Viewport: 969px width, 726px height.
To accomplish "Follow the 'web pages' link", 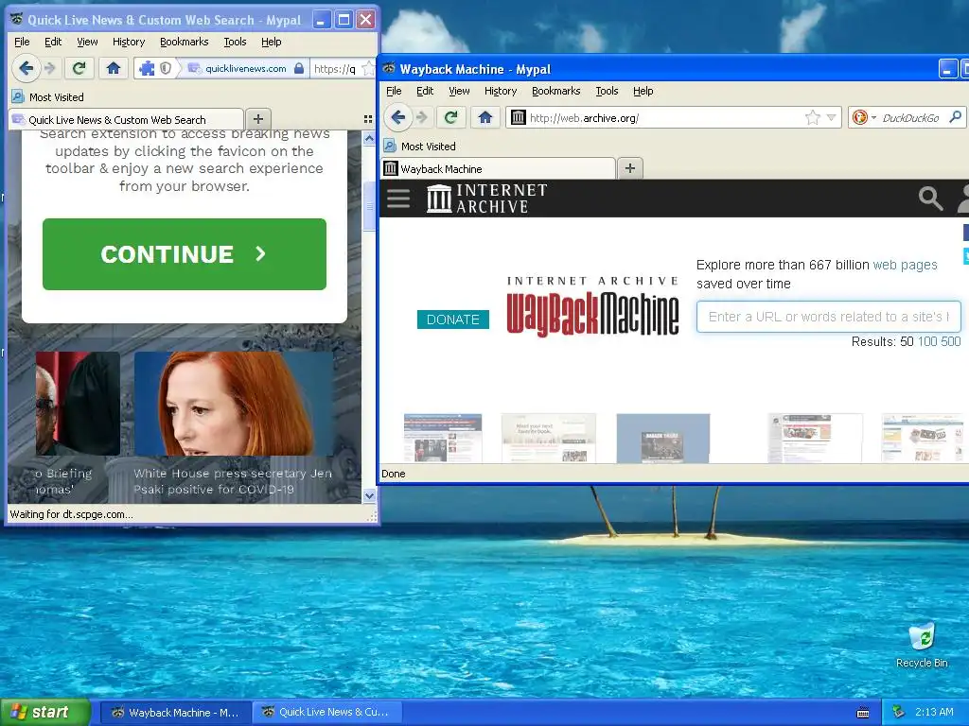I will [905, 265].
